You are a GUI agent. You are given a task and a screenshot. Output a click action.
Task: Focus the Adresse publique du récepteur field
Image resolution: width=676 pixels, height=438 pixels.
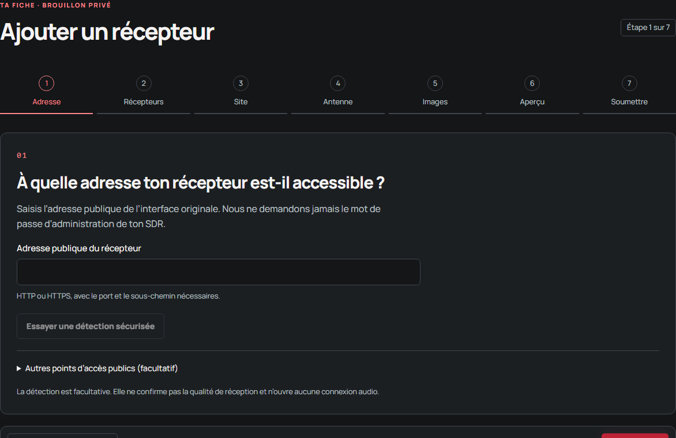click(x=219, y=272)
